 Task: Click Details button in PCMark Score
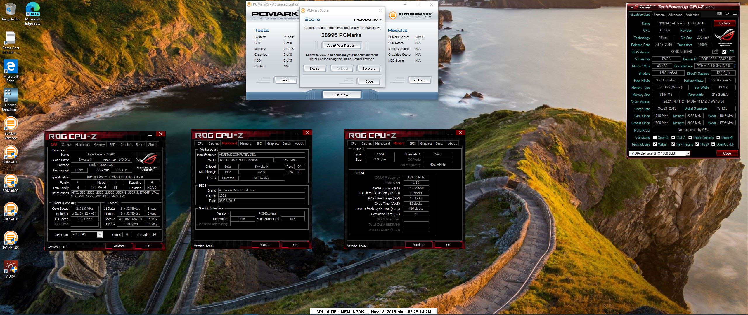click(x=316, y=69)
